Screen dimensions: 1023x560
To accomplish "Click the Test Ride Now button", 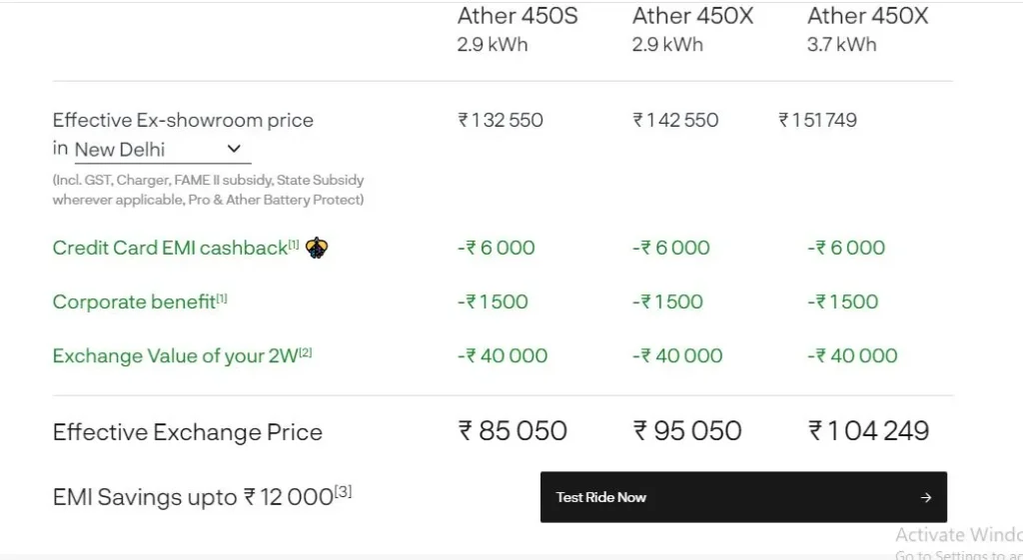I will [x=743, y=497].
